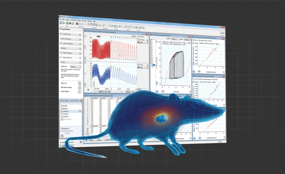Toggle the auto-tile views checkbox

point(61,142)
